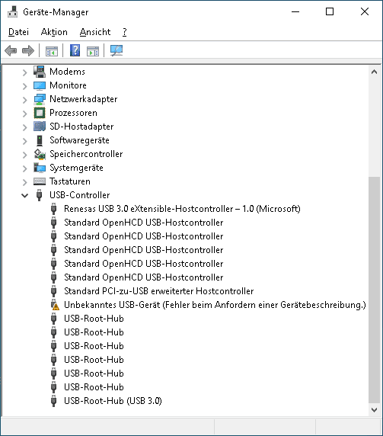Select the USB-Controller label
This screenshot has height=436, width=383.
point(80,195)
